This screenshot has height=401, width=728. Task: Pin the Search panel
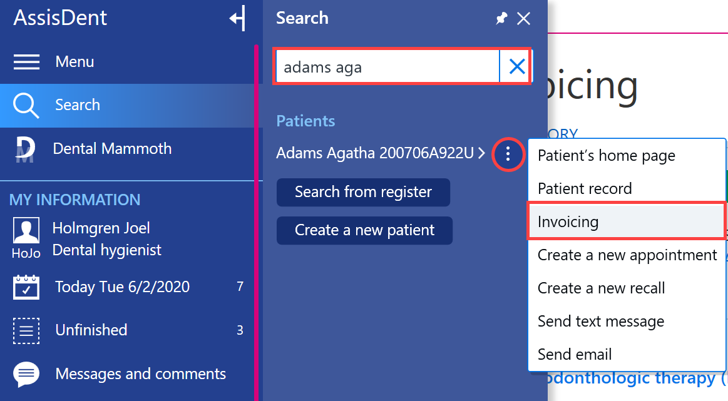tap(501, 19)
